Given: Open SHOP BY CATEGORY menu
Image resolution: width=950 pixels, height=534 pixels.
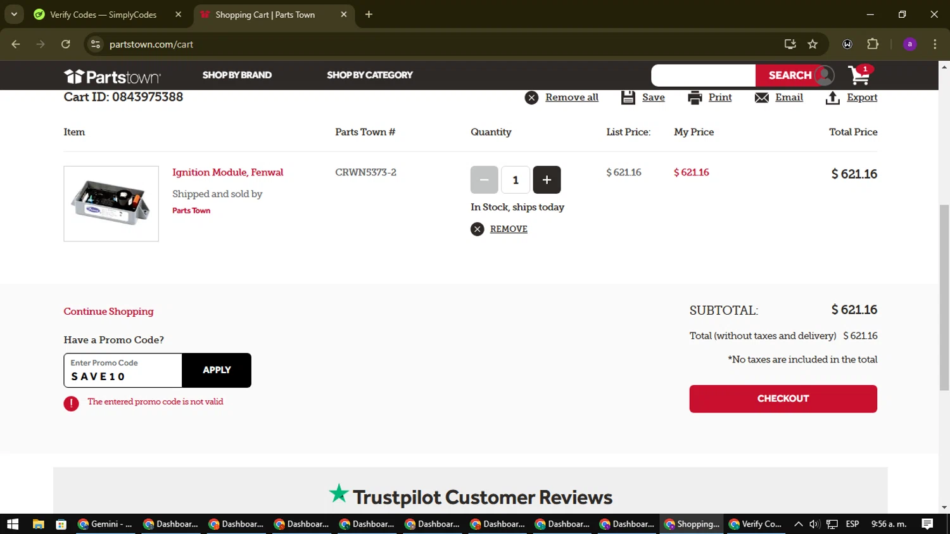Looking at the screenshot, I should tap(370, 75).
